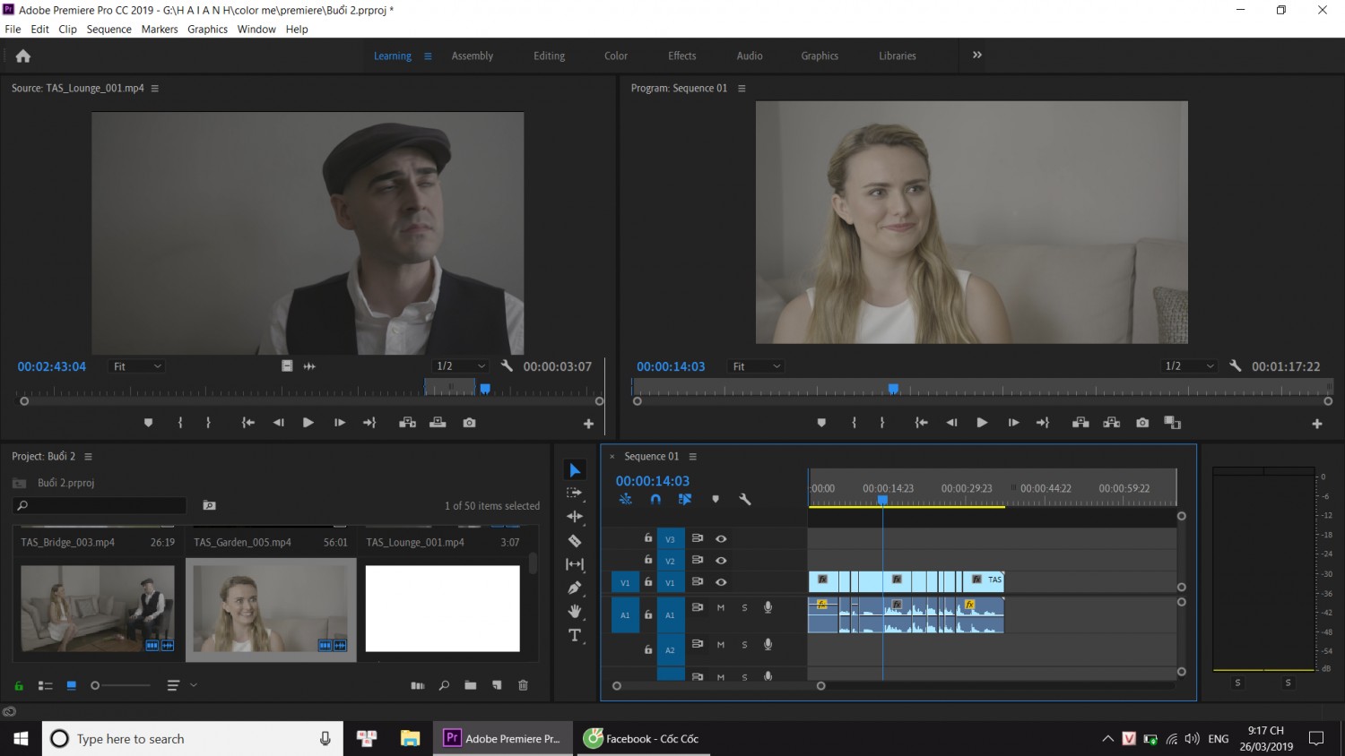Select the Slip tool
1345x756 pixels.
pos(575,564)
